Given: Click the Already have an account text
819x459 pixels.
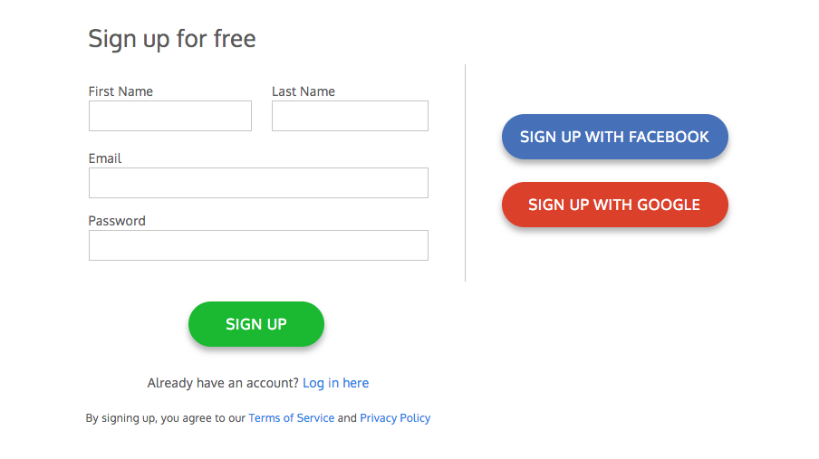Looking at the screenshot, I should pos(223,383).
